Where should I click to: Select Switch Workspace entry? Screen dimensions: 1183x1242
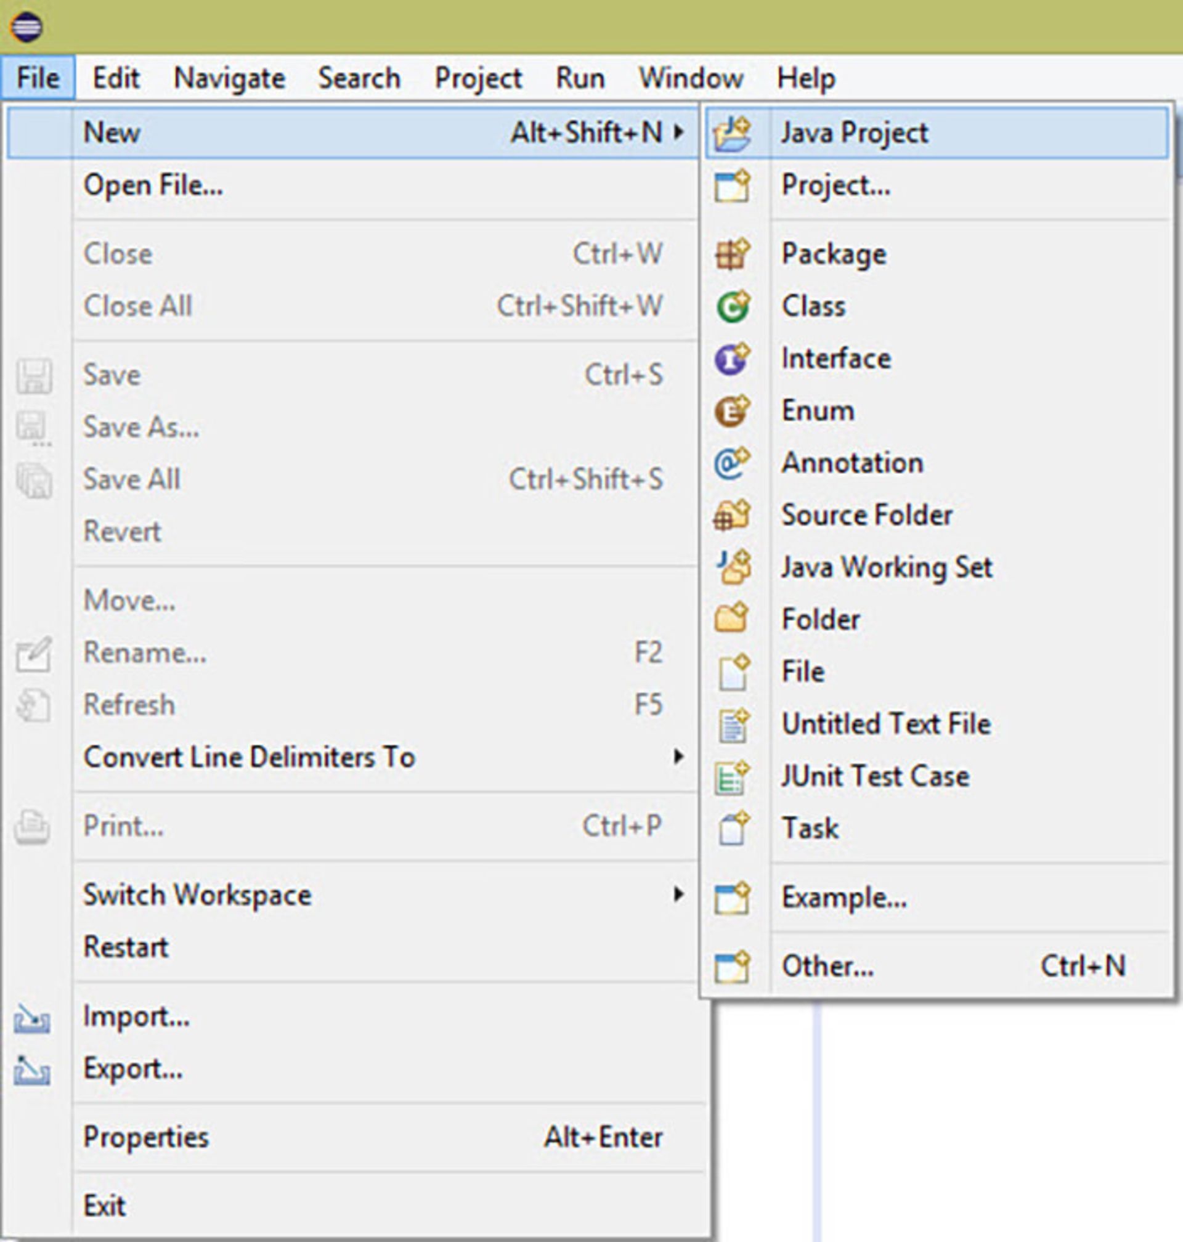point(353,895)
